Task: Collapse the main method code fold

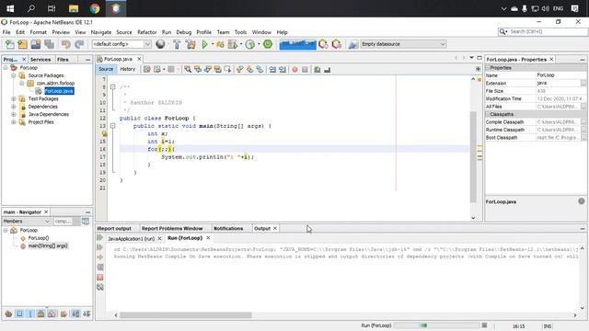Action: pyautogui.click(x=112, y=126)
